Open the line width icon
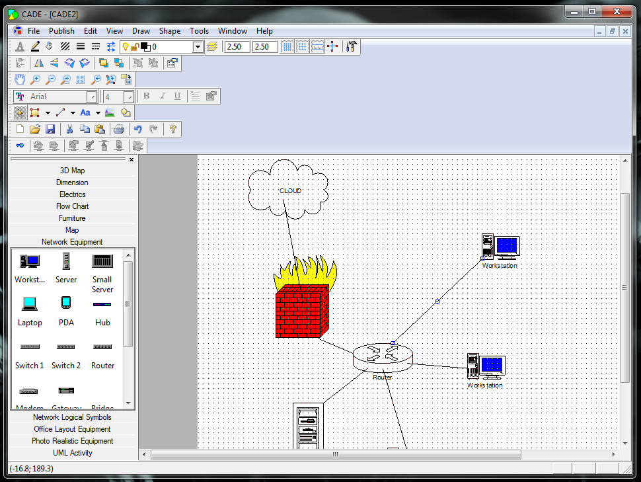641x482 pixels. [x=81, y=47]
